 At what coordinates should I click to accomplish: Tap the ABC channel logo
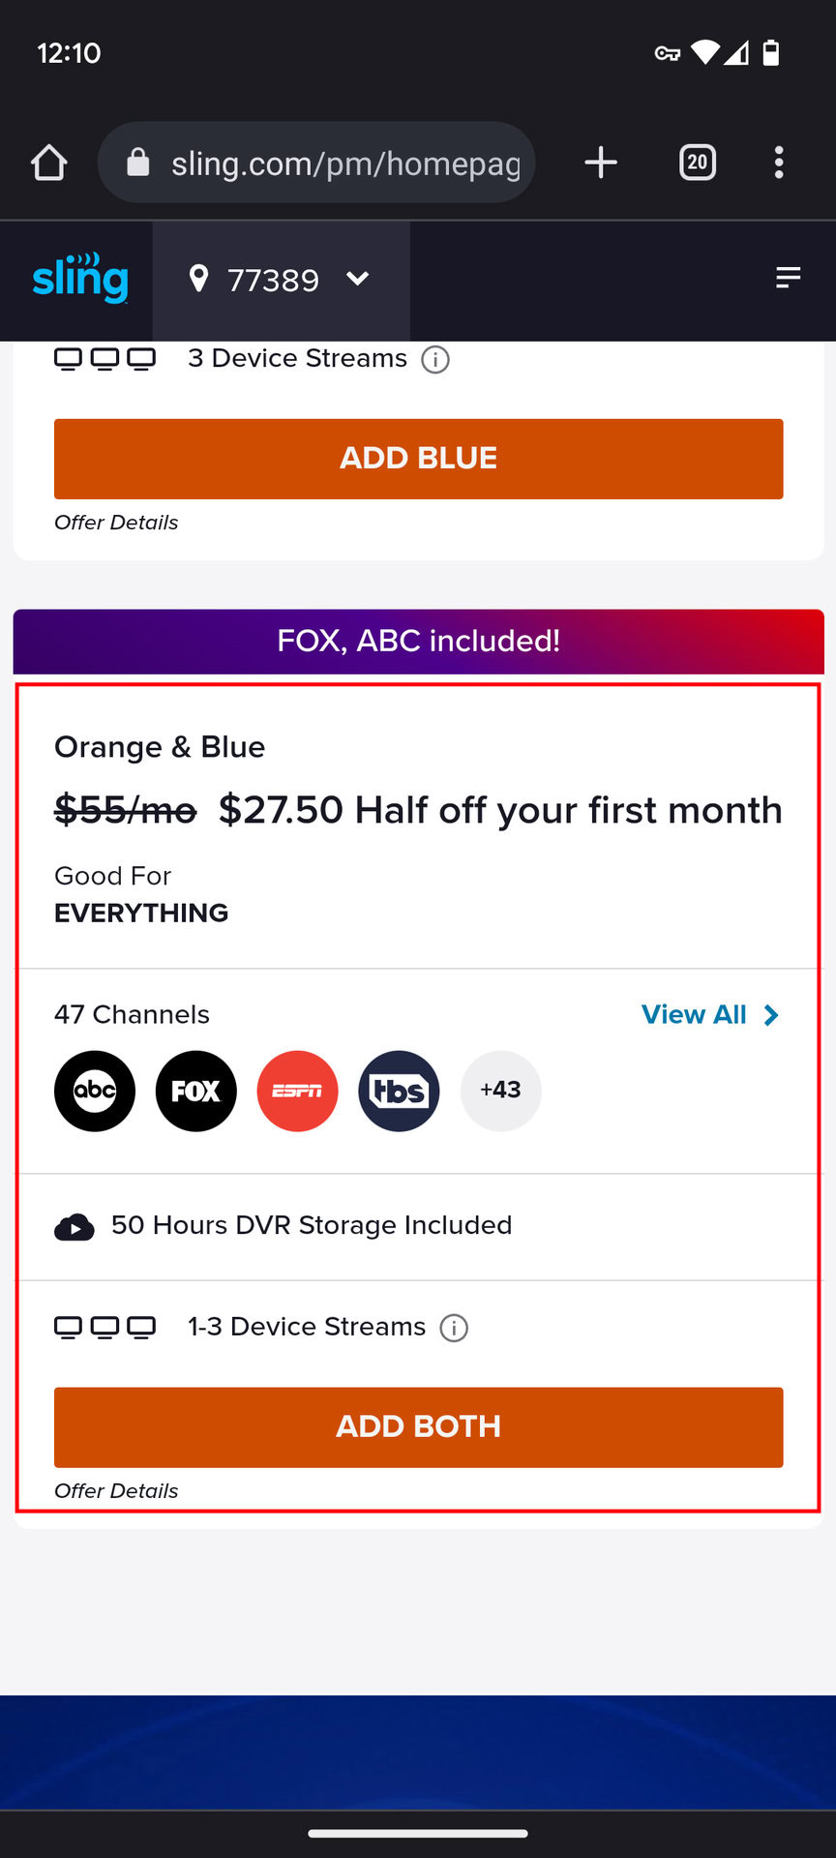pyautogui.click(x=95, y=1091)
